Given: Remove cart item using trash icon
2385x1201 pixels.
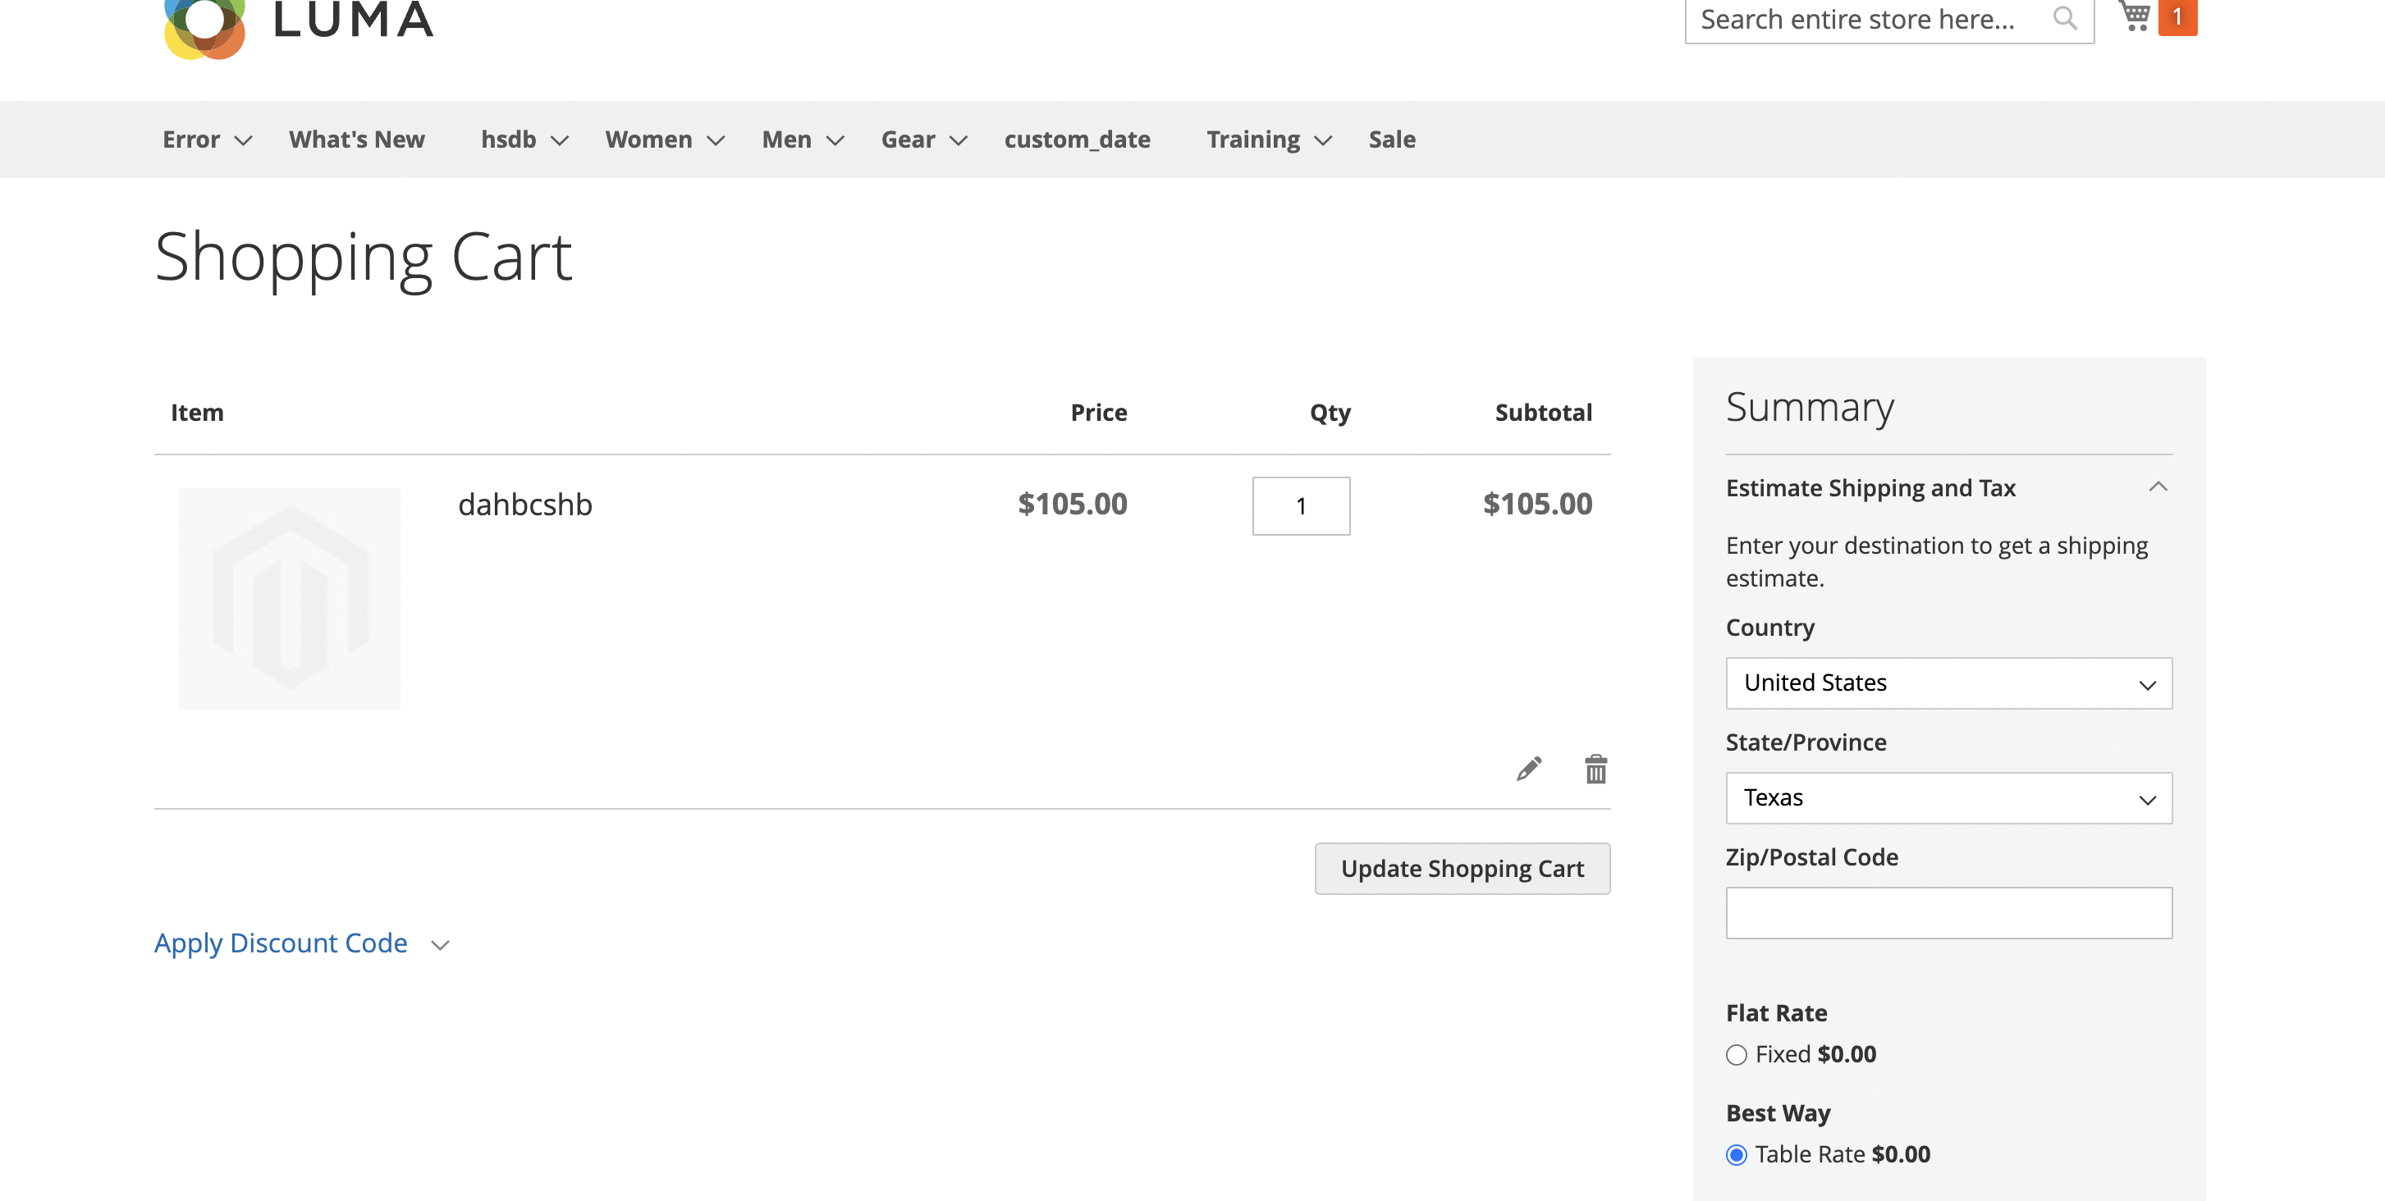Looking at the screenshot, I should (x=1595, y=768).
